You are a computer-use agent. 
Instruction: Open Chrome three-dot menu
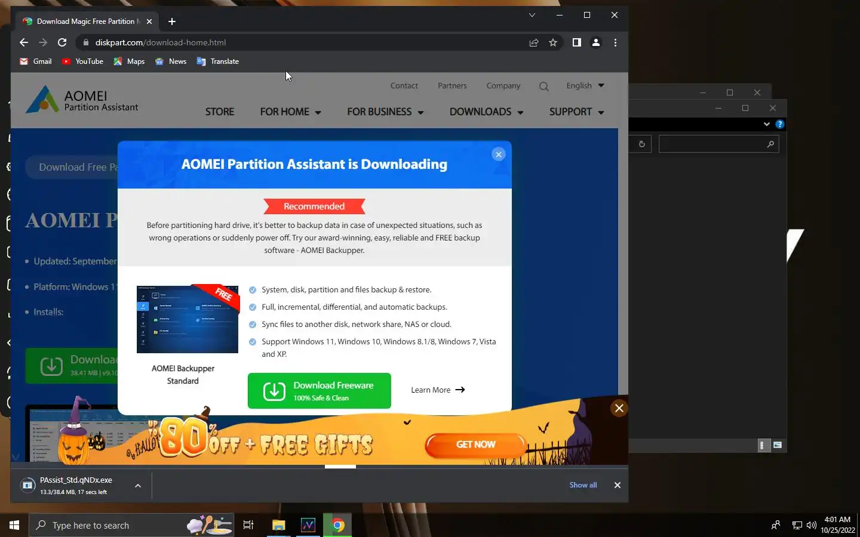tap(615, 42)
